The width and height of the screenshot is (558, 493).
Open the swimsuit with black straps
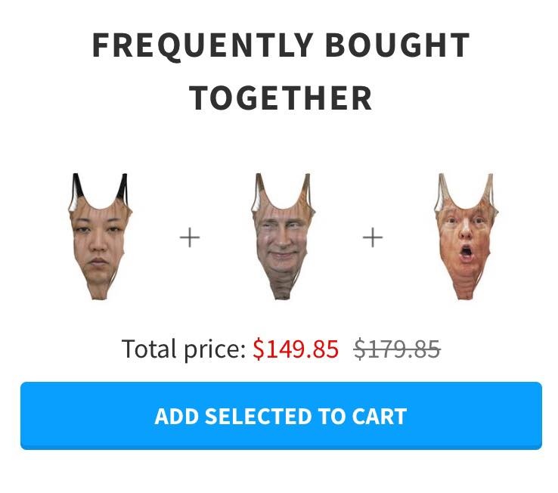pos(100,237)
